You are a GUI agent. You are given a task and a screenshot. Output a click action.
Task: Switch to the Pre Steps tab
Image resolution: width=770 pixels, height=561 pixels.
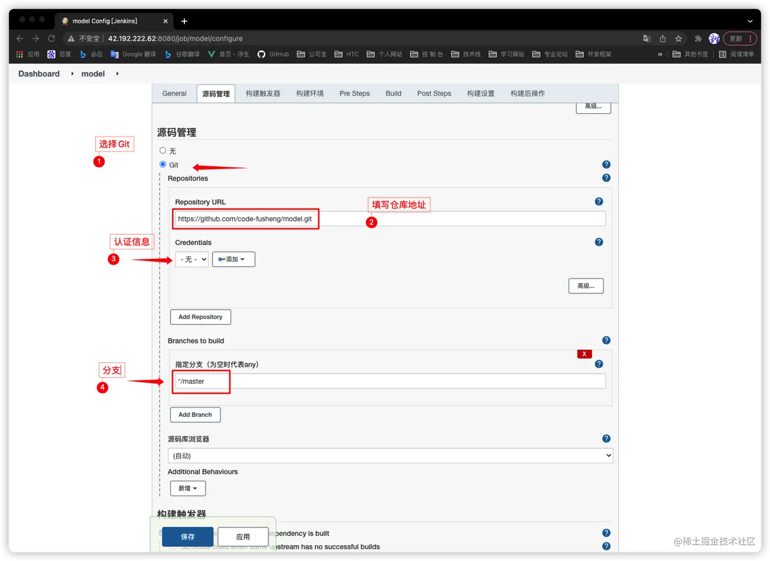click(x=354, y=94)
